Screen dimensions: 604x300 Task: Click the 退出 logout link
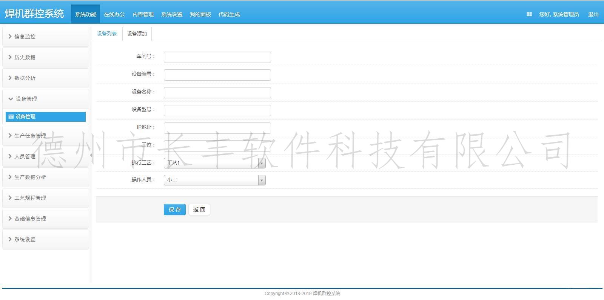tap(593, 14)
